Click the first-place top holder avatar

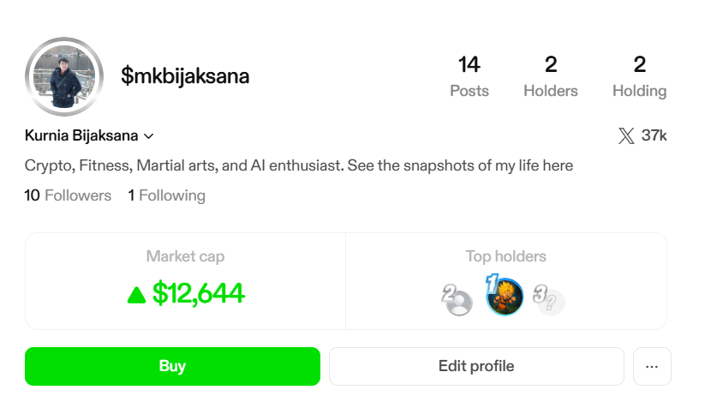coord(505,298)
